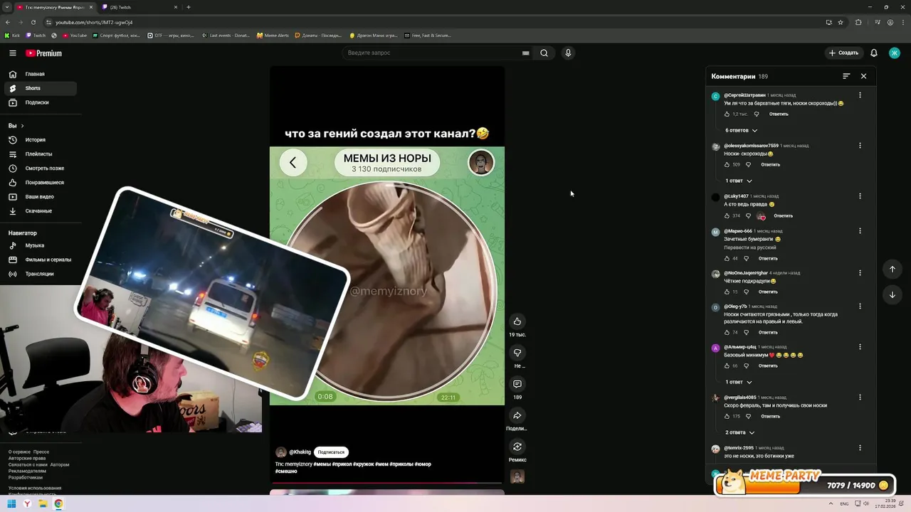Viewport: 911px width, 512px height.
Task: Open options for olesyakomissarov7559's comment
Action: tap(860, 146)
